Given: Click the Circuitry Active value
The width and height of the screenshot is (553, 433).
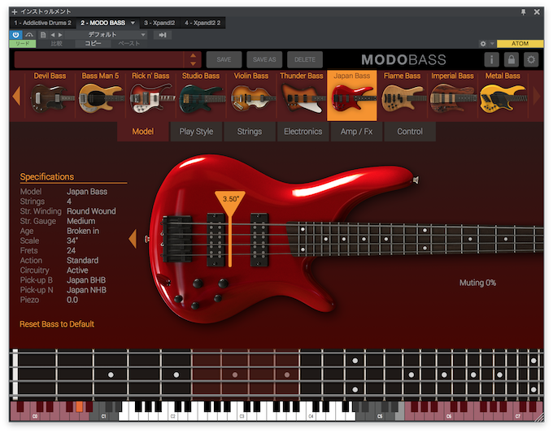Looking at the screenshot, I should (x=77, y=271).
